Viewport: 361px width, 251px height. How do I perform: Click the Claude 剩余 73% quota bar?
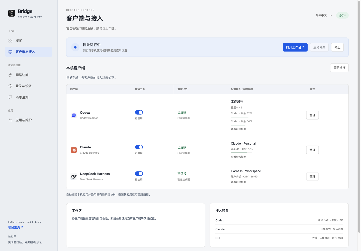tap(242, 153)
